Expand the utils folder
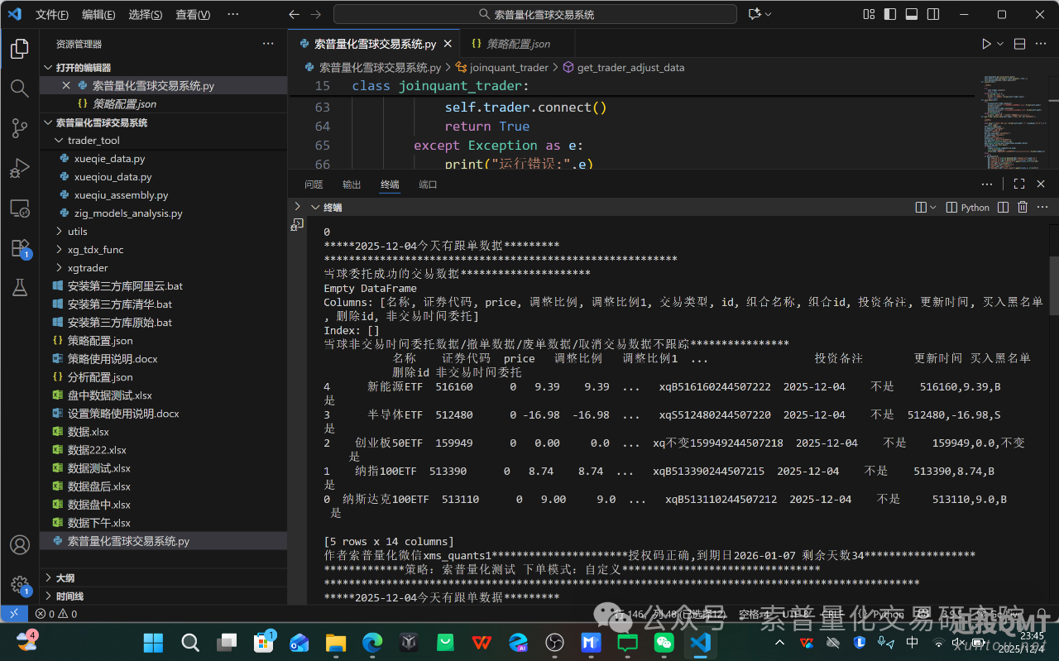The width and height of the screenshot is (1059, 661). pos(77,232)
